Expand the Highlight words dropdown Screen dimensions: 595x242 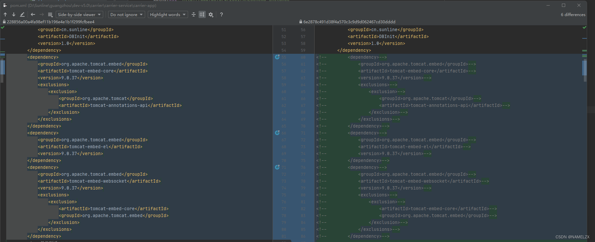click(x=168, y=14)
